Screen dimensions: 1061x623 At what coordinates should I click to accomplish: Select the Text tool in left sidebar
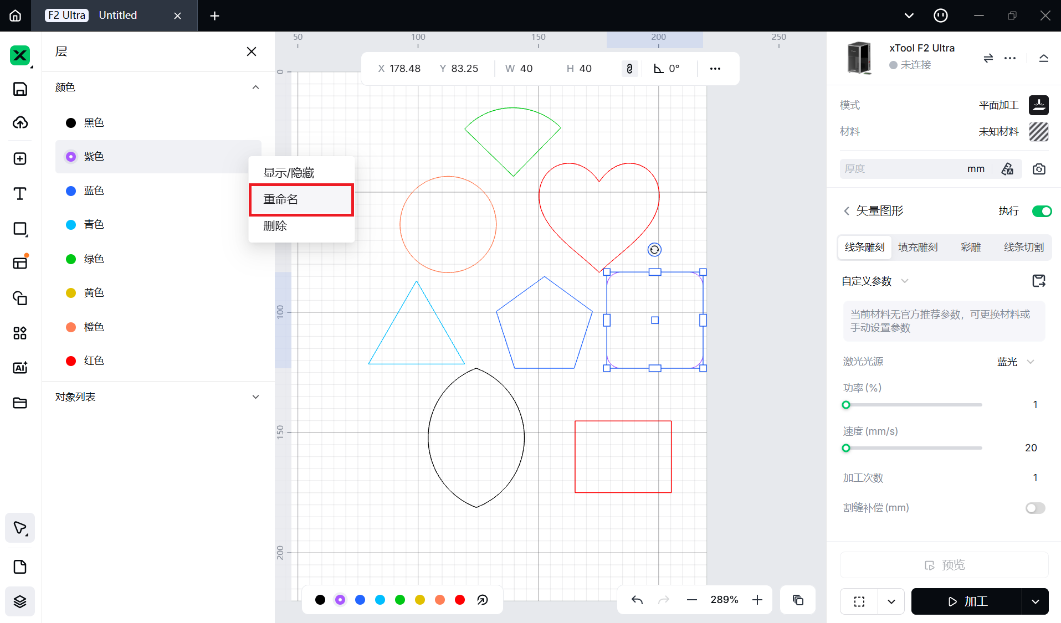pos(20,194)
